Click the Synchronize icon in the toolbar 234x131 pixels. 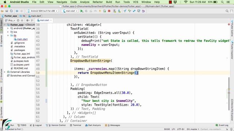[x=11, y=11]
